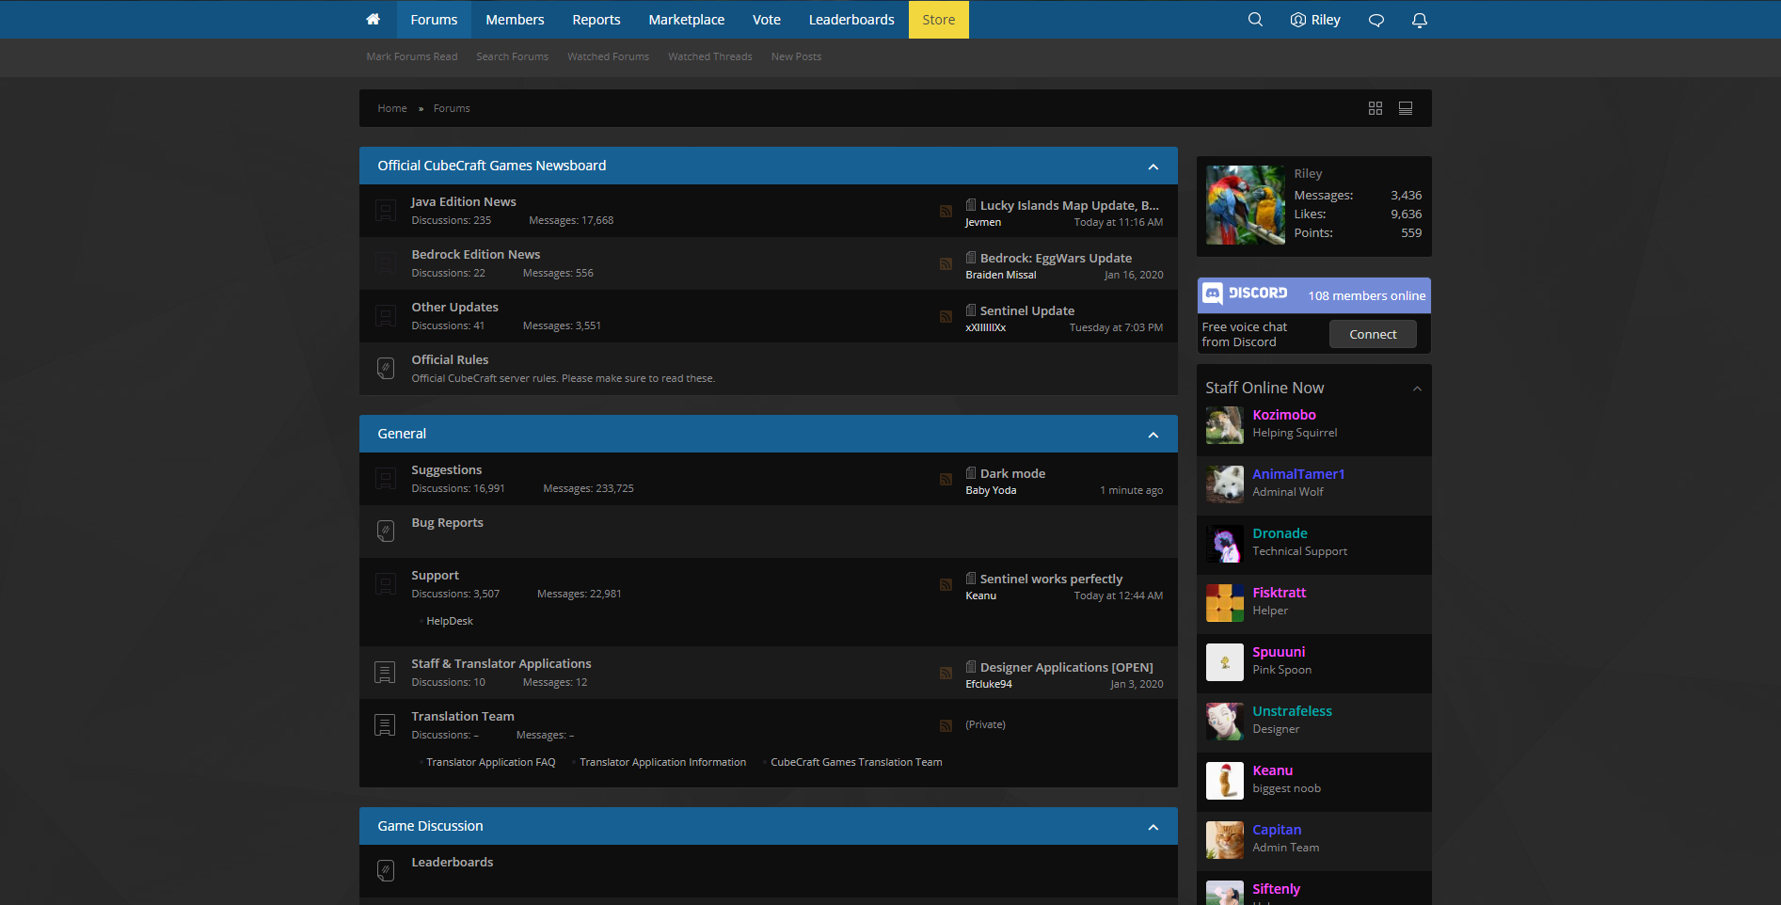Click the Leaderboards forum link icon
This screenshot has height=905, width=1781.
point(386,870)
